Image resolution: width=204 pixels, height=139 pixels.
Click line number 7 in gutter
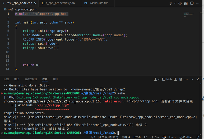tap(8, 39)
